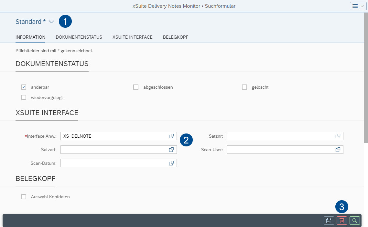Tick the gelöscht checkbox
Viewport: 368px width, 227px height.
[x=244, y=87]
